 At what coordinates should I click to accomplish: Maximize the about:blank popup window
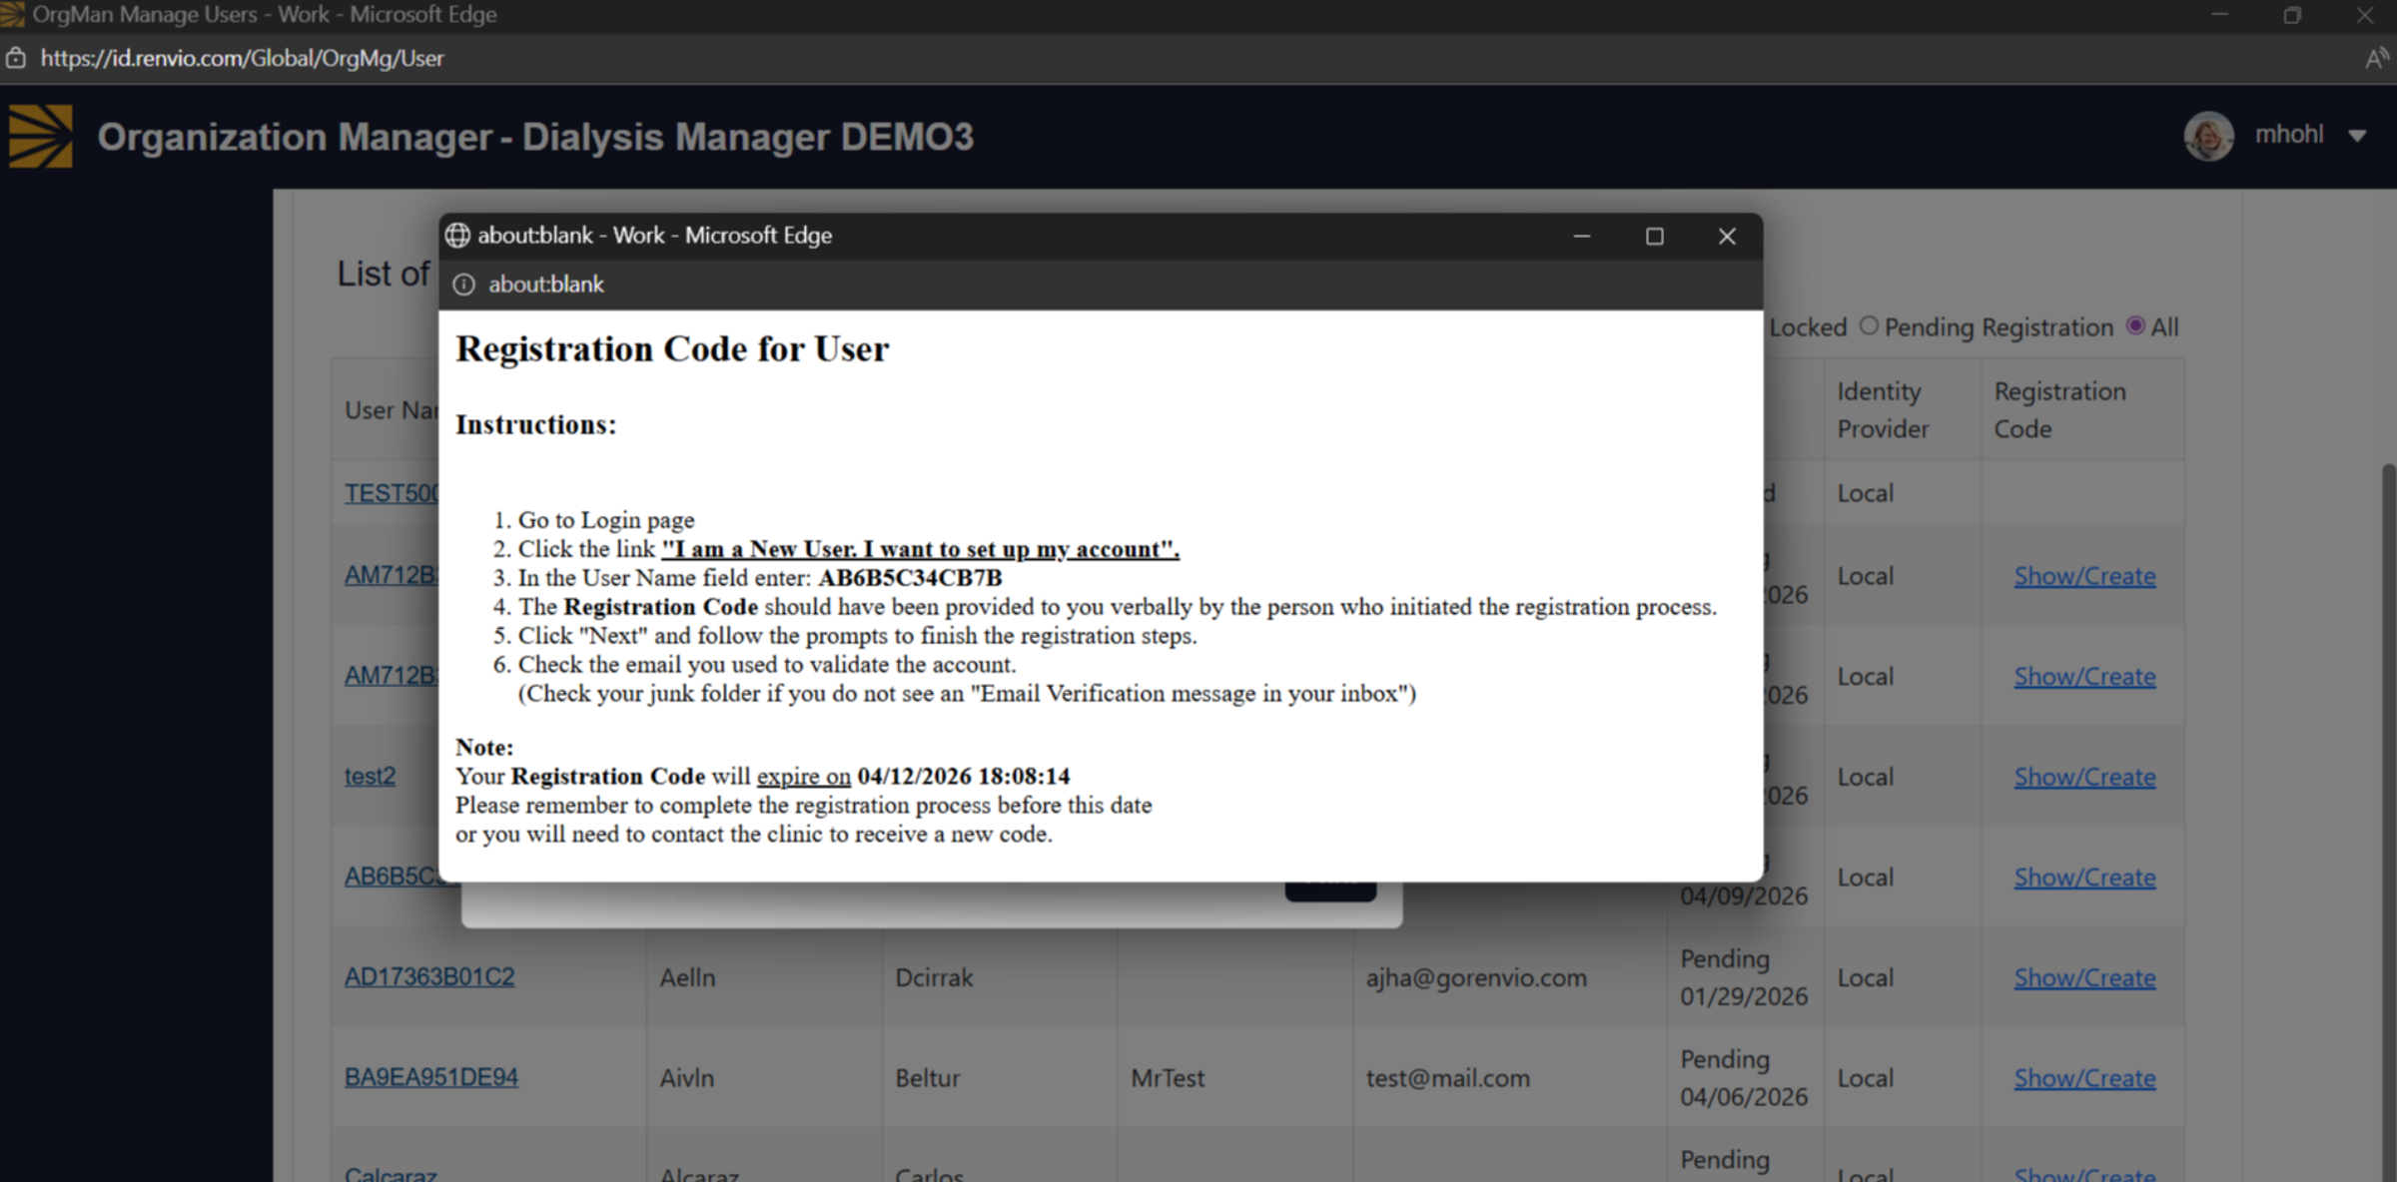pyautogui.click(x=1655, y=237)
